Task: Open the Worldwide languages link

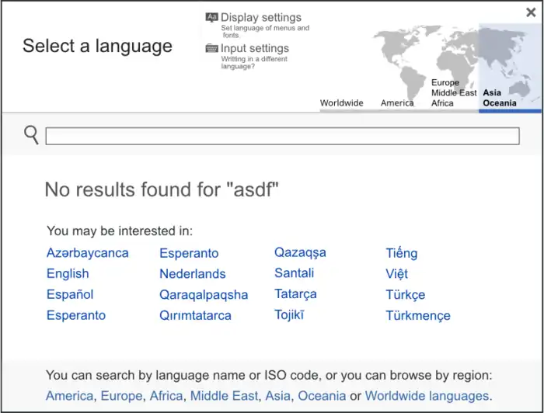Action: pyautogui.click(x=427, y=396)
